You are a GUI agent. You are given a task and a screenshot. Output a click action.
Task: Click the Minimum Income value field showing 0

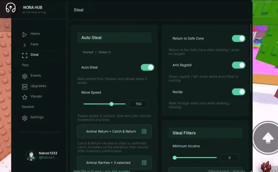[229, 158]
